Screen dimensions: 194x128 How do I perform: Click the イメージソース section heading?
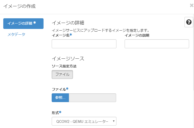[68, 58]
